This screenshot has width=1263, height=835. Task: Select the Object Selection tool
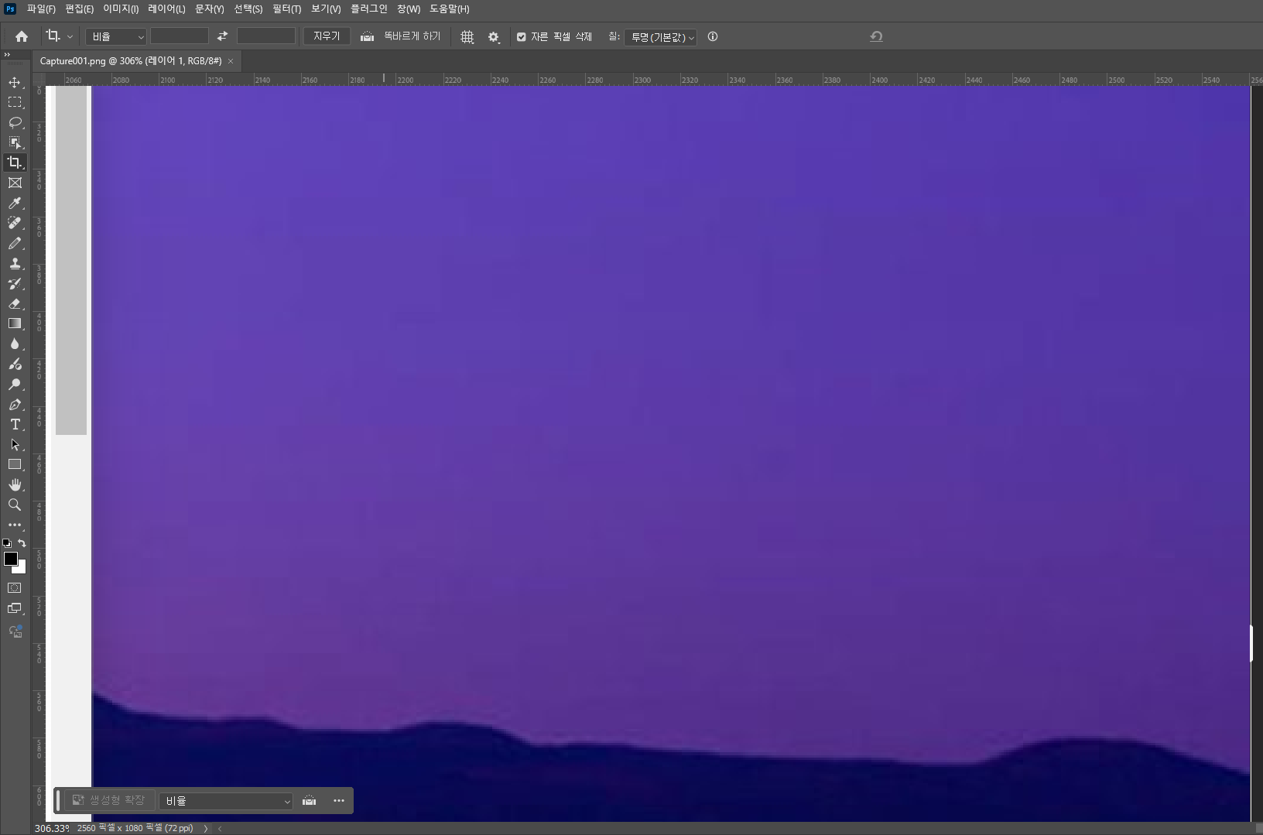pos(15,142)
